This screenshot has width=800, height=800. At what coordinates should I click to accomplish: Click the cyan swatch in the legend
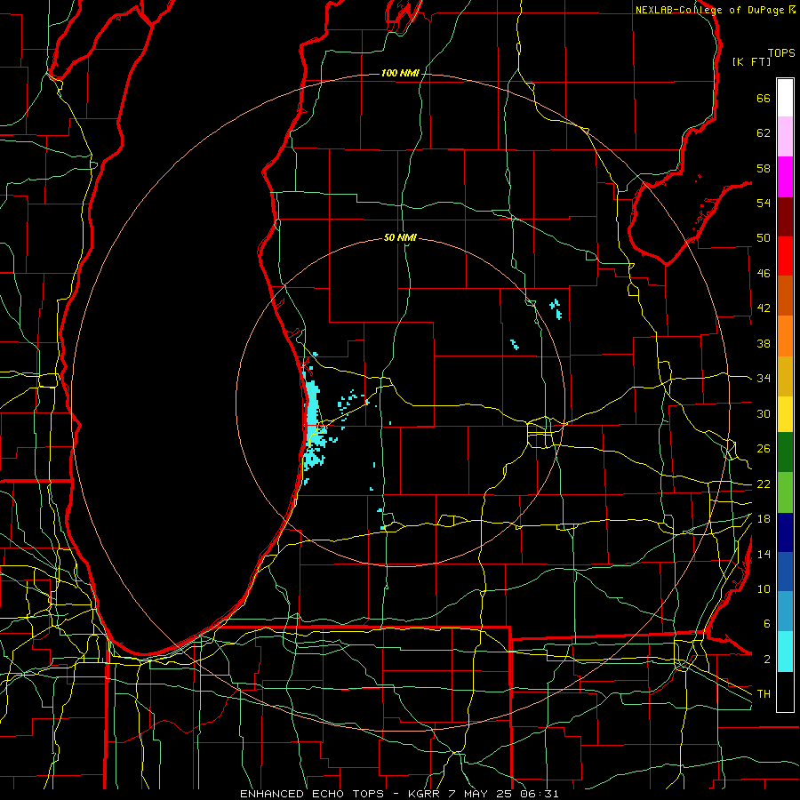[x=785, y=652]
